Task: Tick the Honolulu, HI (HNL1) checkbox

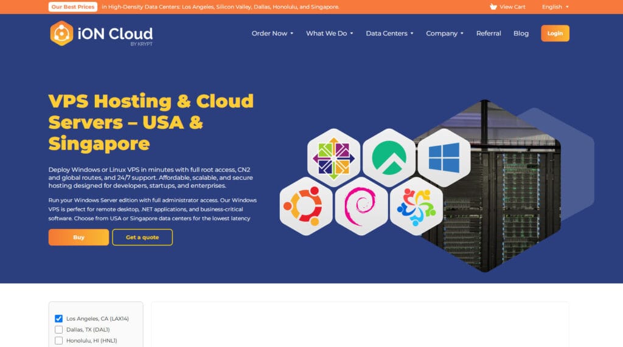Action: coord(59,340)
